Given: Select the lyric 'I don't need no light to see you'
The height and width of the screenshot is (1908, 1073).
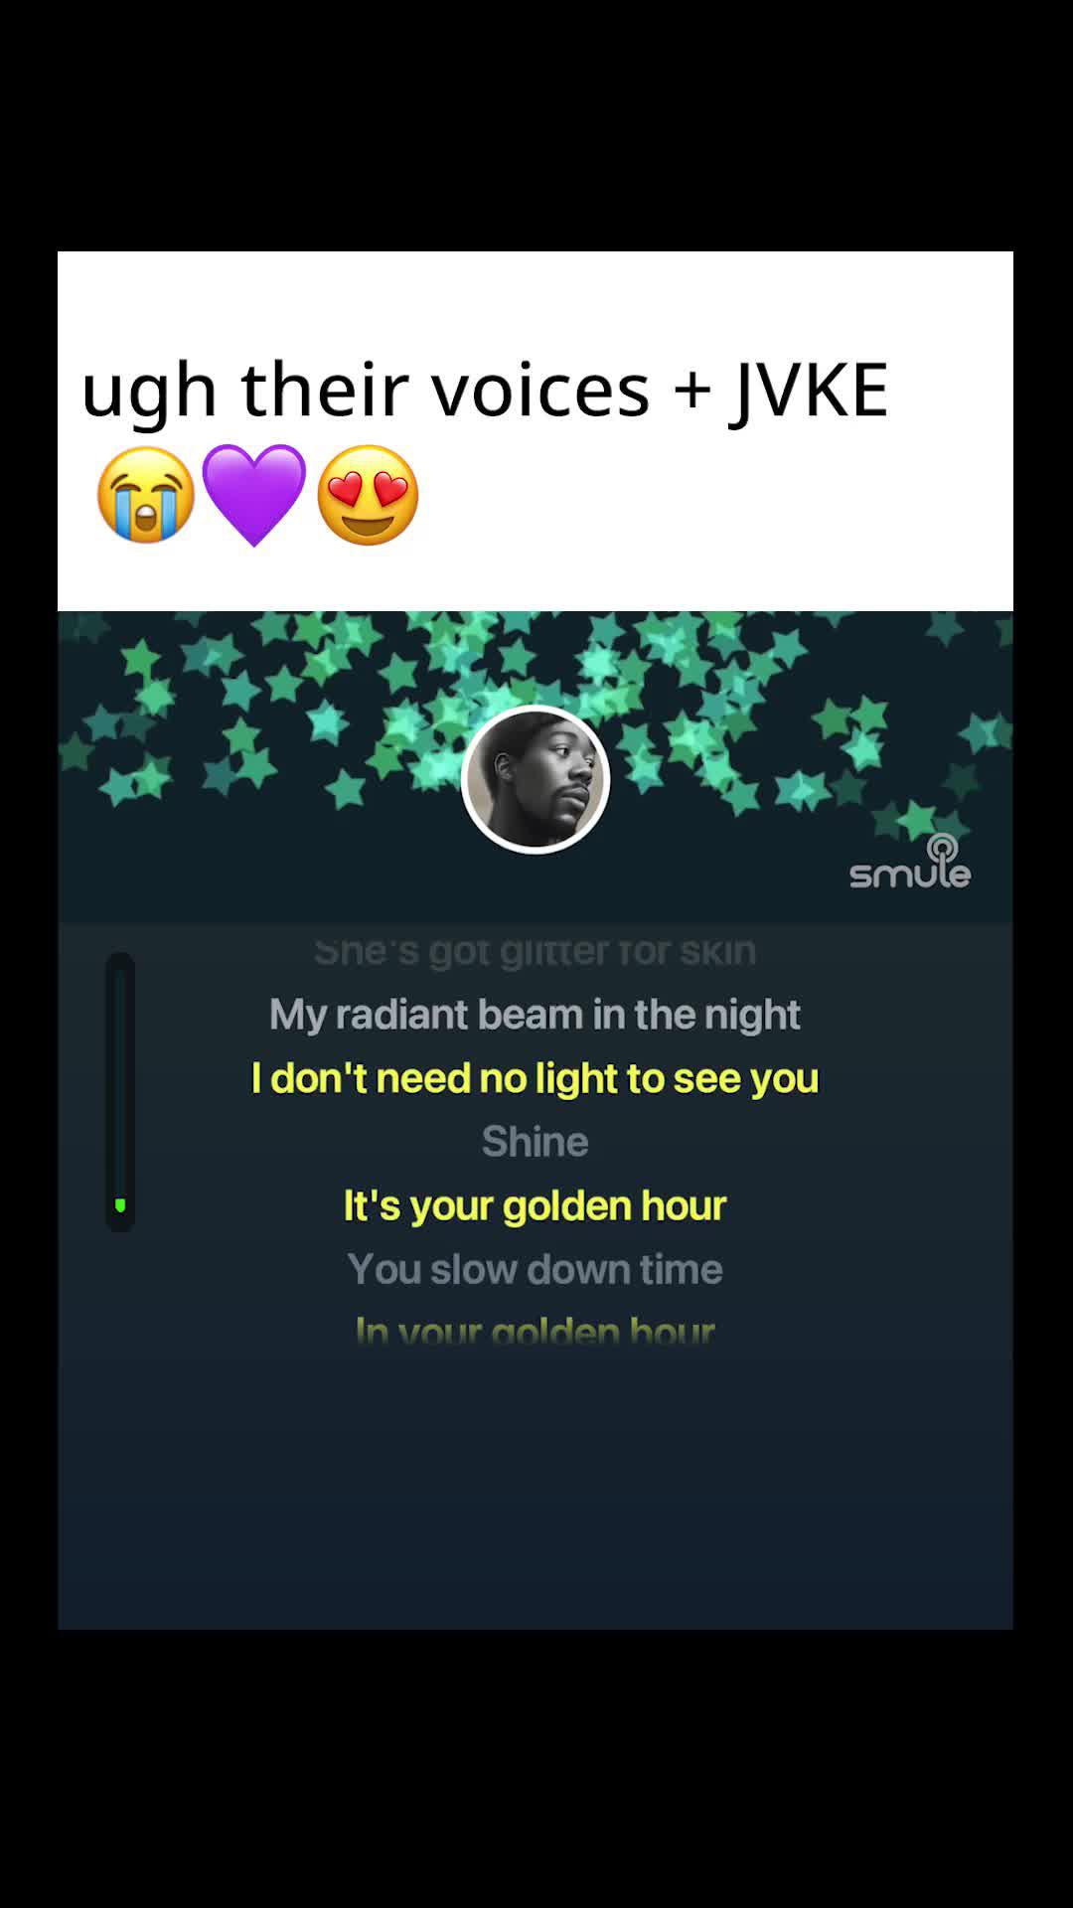Looking at the screenshot, I should [x=535, y=1078].
